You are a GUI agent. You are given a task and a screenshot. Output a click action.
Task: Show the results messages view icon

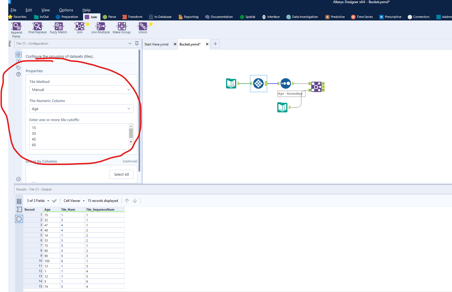pyautogui.click(x=19, y=201)
